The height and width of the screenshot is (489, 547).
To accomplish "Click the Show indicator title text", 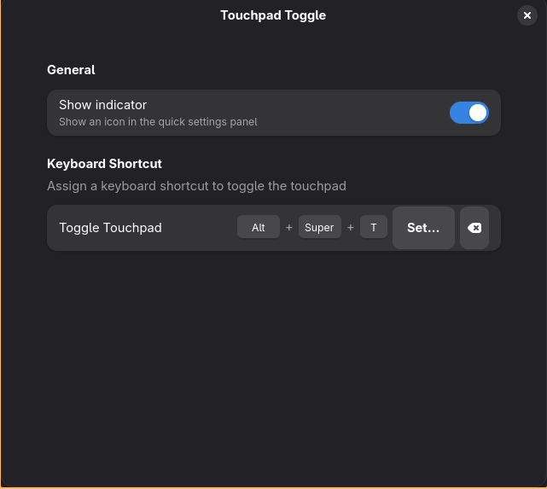I will [x=103, y=105].
